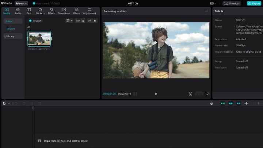Click the Import media button
The width and height of the screenshot is (263, 148).
coord(35,21)
